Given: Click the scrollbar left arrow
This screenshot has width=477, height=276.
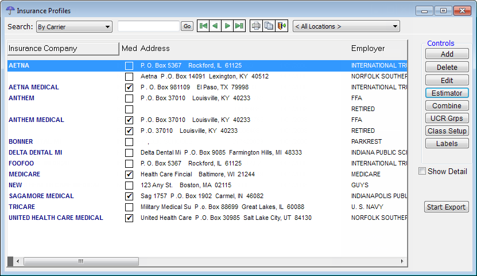Looking at the screenshot, I should click(x=18, y=261).
